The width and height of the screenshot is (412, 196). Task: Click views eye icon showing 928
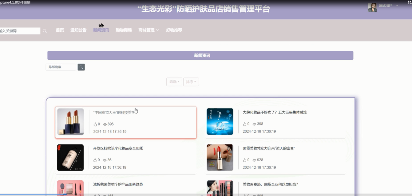click(254, 160)
